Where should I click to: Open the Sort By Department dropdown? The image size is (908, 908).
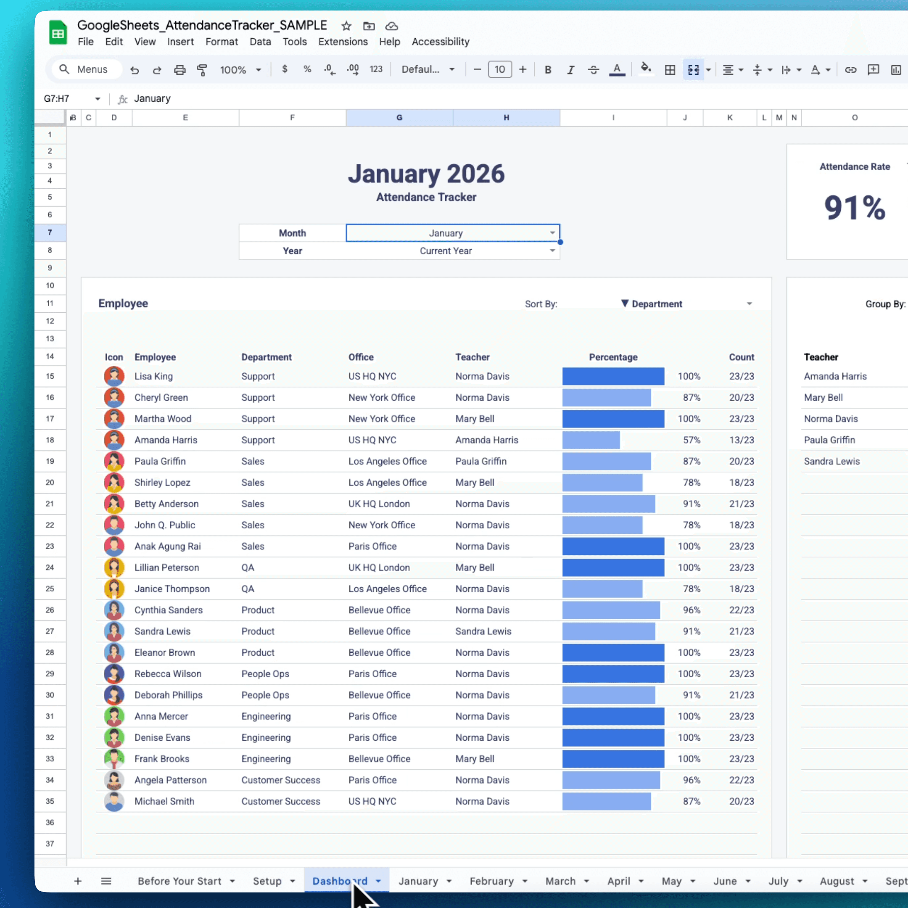pyautogui.click(x=749, y=304)
